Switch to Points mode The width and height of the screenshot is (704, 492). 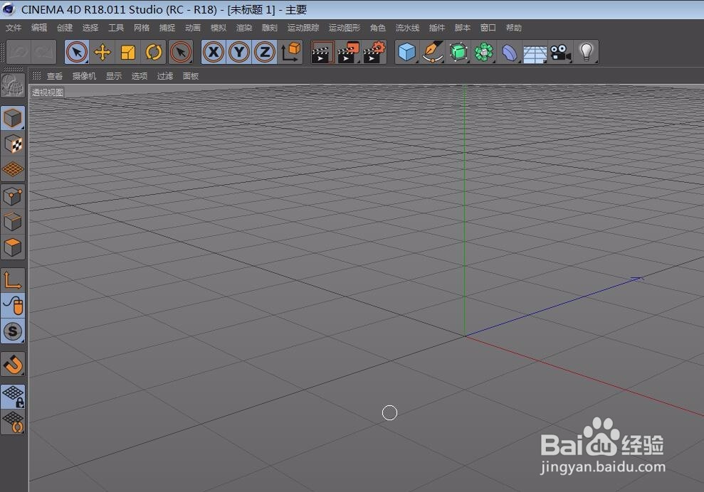(x=13, y=196)
